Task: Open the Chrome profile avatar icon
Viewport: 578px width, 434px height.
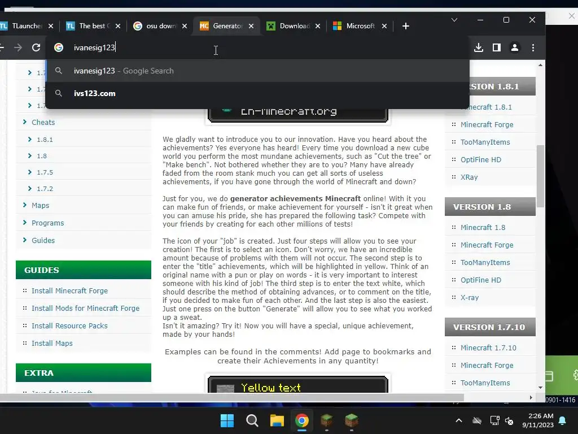Action: pyautogui.click(x=515, y=47)
